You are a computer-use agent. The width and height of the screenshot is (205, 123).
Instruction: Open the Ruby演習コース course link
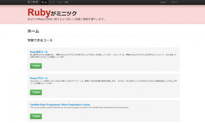[x=39, y=52]
